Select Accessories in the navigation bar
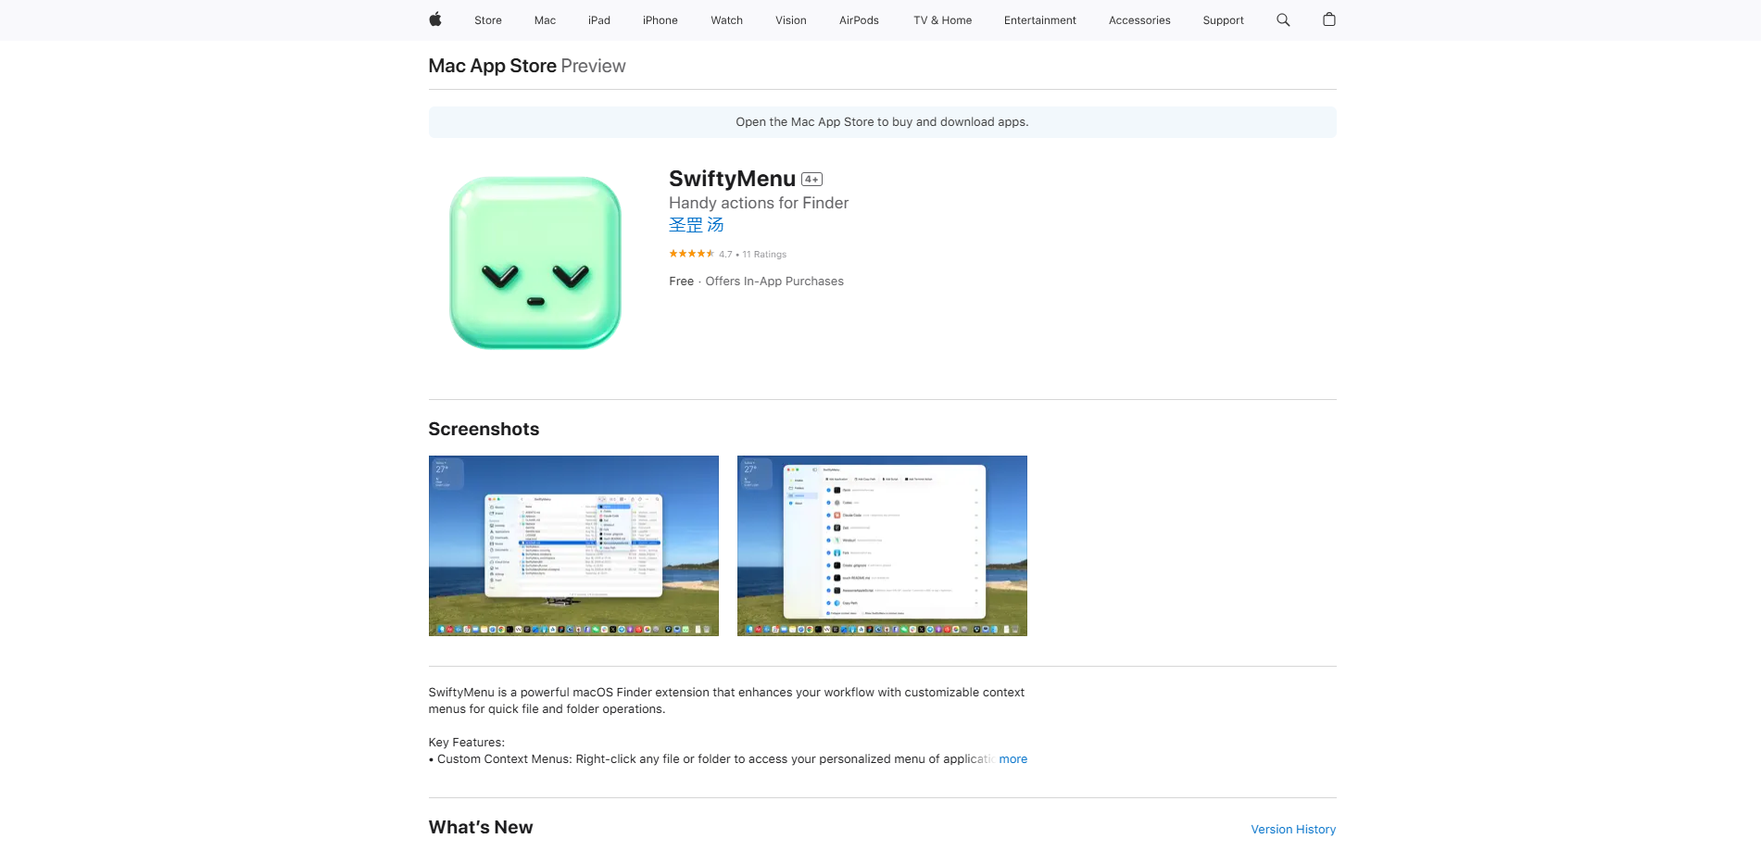This screenshot has height=851, width=1761. point(1138,19)
